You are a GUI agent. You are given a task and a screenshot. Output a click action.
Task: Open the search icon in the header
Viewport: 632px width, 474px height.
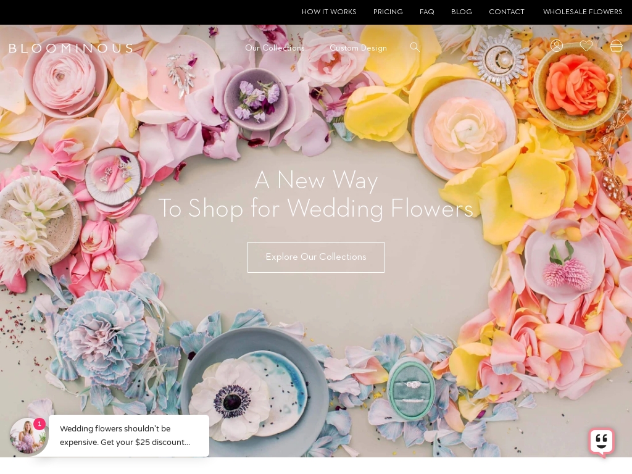(x=415, y=47)
